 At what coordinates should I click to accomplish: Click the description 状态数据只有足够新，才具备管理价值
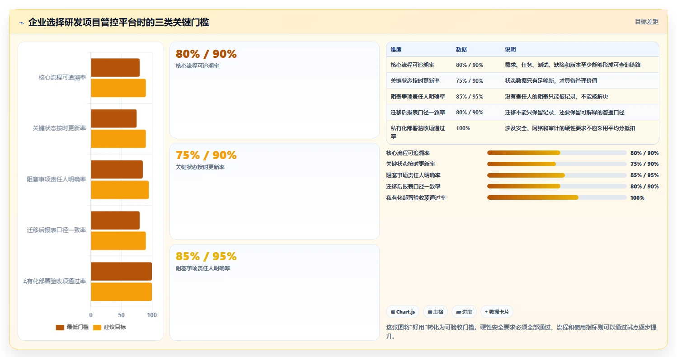pyautogui.click(x=551, y=81)
